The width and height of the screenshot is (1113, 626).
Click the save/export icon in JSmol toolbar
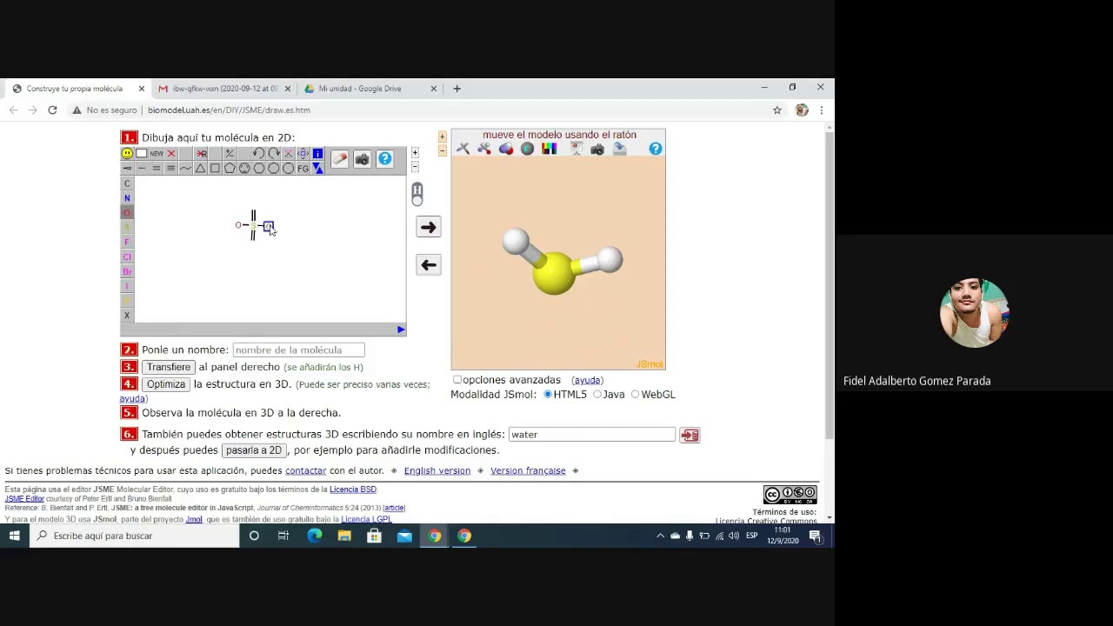coord(619,149)
